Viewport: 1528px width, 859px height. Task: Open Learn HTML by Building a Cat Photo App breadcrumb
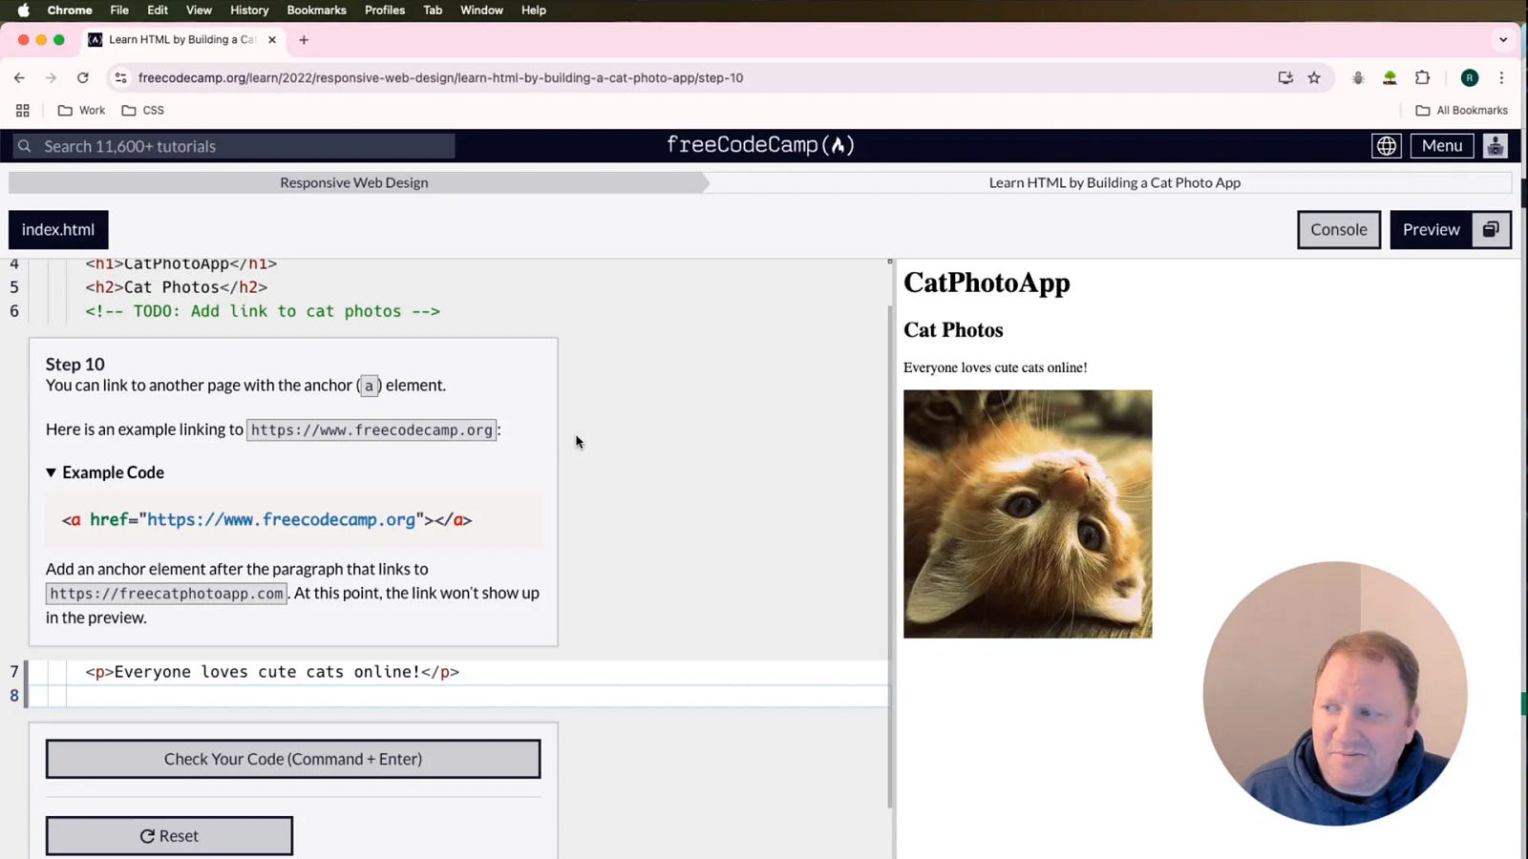click(1114, 182)
